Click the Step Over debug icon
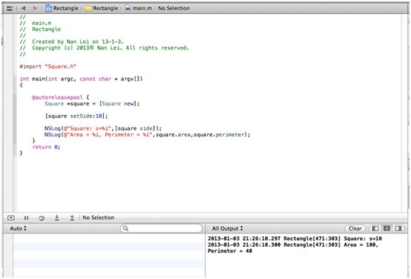411x279 pixels. click(x=41, y=218)
